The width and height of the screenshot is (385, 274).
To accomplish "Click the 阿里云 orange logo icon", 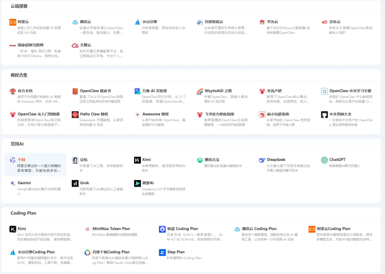I will pos(13,22).
